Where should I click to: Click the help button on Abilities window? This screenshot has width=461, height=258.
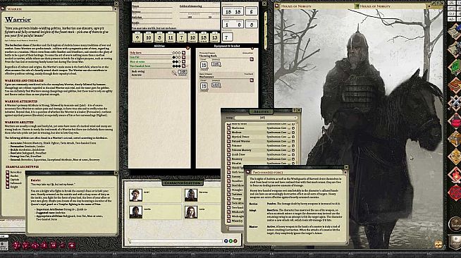click(x=295, y=110)
